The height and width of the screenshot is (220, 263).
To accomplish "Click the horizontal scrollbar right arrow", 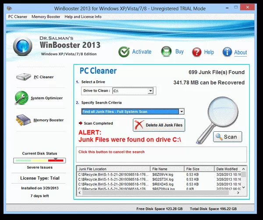I will (238, 193).
